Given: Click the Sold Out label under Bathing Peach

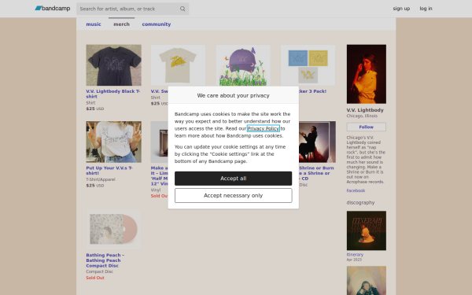Looking at the screenshot, I should coord(95,278).
